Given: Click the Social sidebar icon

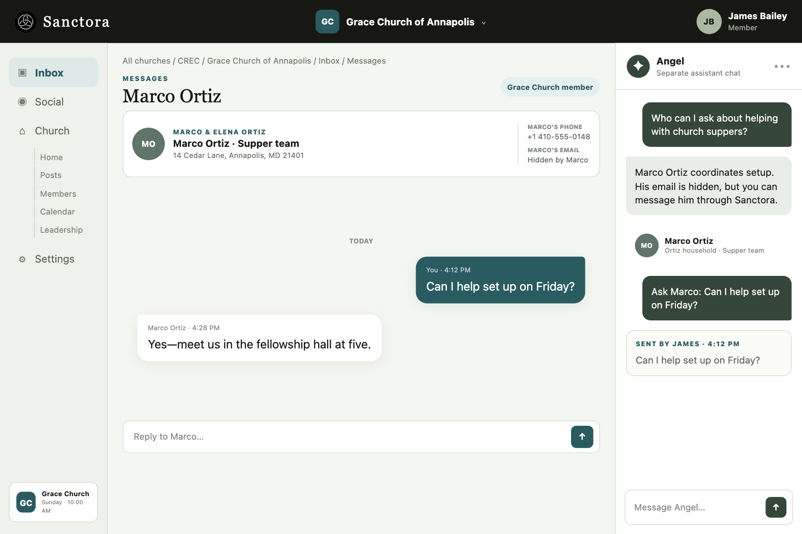Looking at the screenshot, I should click(x=22, y=102).
